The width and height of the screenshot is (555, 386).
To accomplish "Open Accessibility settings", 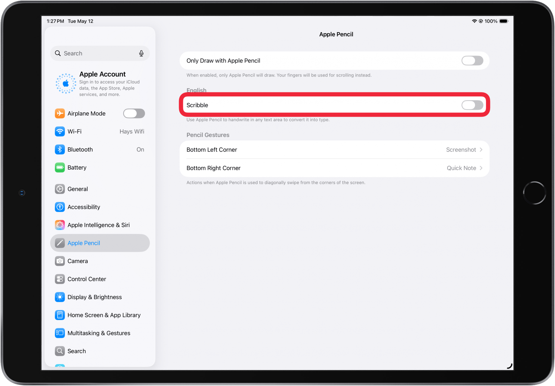I will pos(100,207).
